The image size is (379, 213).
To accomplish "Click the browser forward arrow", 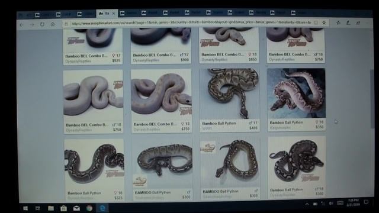I will coord(32,25).
